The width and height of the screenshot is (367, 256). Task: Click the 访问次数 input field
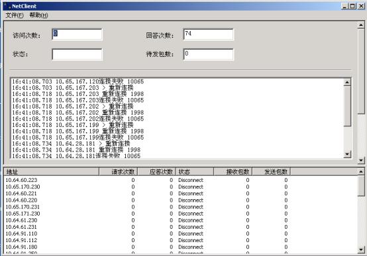coord(77,34)
